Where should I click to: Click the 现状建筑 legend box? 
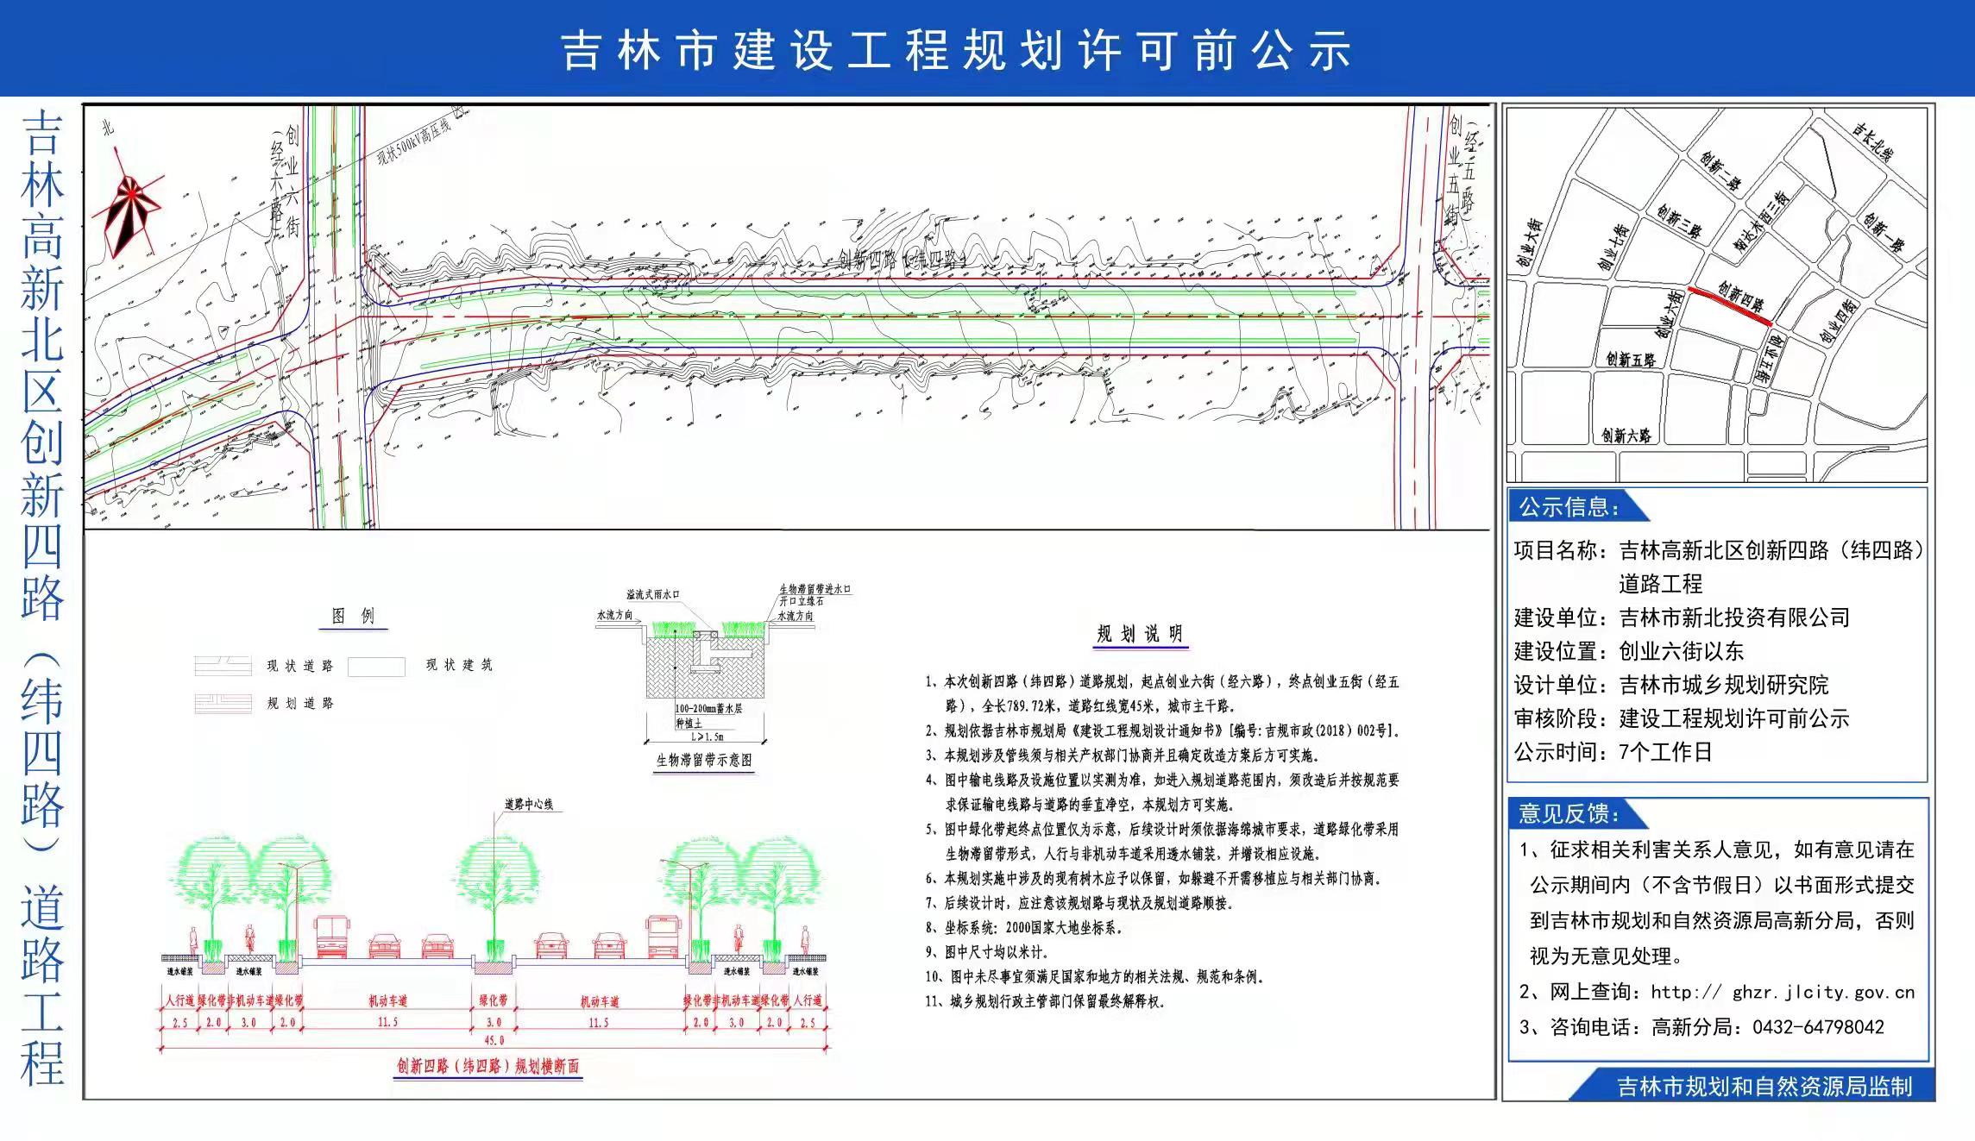pos(376,667)
